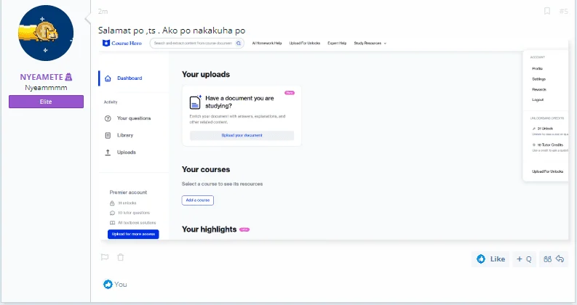Open Profile in account menu

pyautogui.click(x=537, y=69)
